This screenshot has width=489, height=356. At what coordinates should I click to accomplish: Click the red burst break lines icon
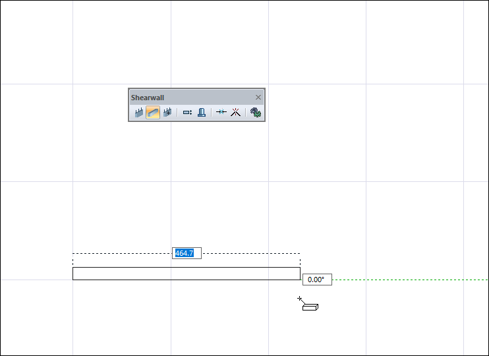(235, 112)
